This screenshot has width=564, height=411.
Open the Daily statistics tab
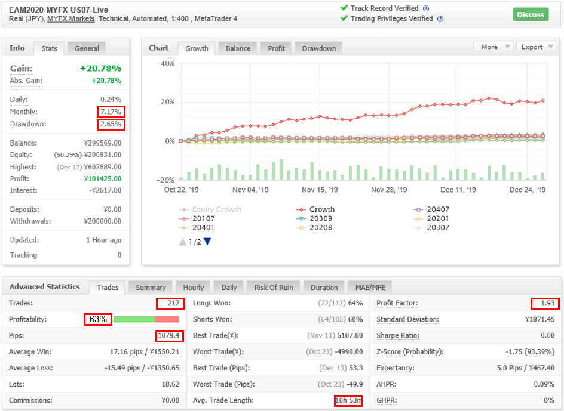229,288
